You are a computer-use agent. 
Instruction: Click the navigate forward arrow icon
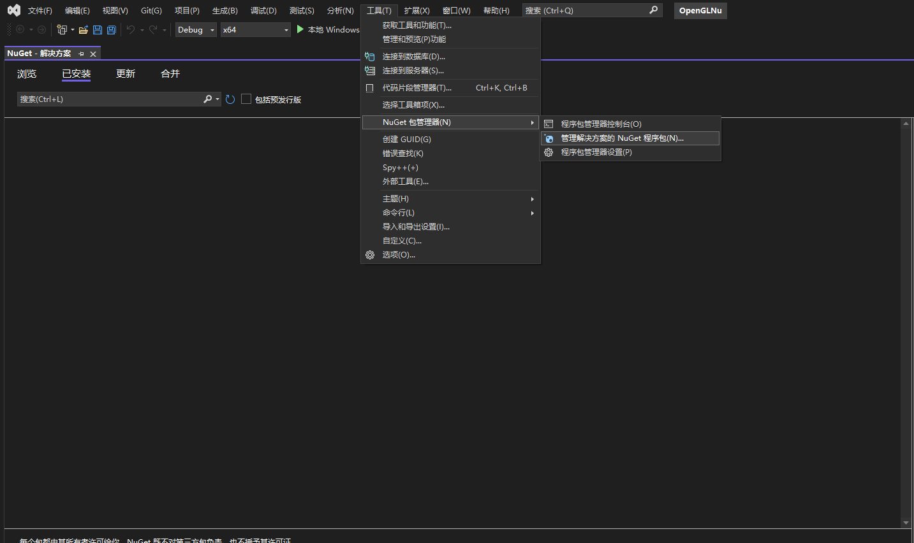41,29
